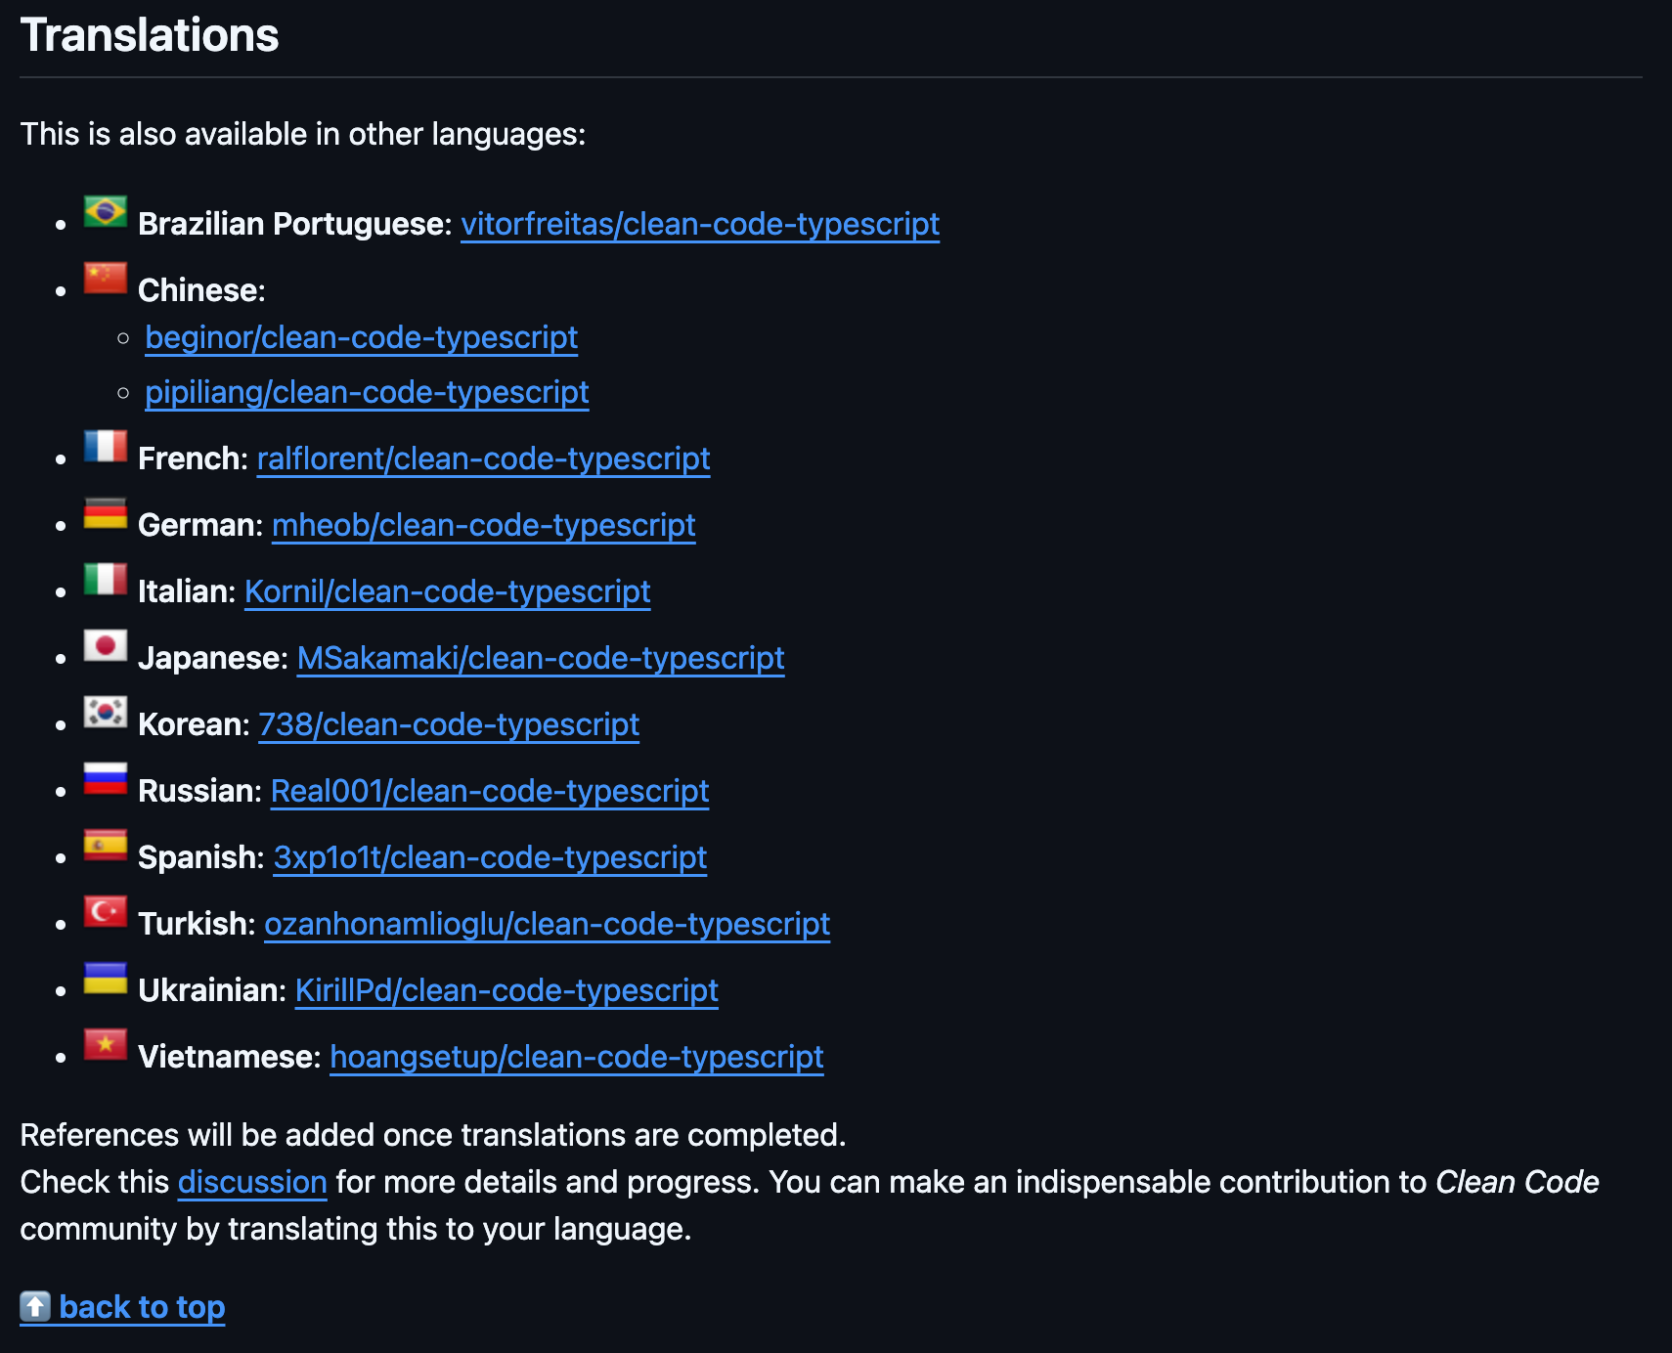
Task: Click the Brazilian flag icon
Action: click(x=105, y=211)
